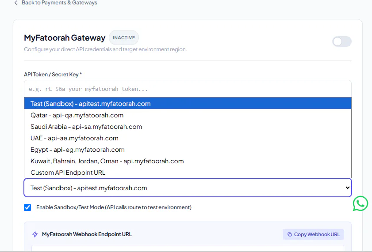Click MyFatoorah Webhook Endpoint URL heading
Image resolution: width=372 pixels, height=252 pixels.
(x=87, y=234)
